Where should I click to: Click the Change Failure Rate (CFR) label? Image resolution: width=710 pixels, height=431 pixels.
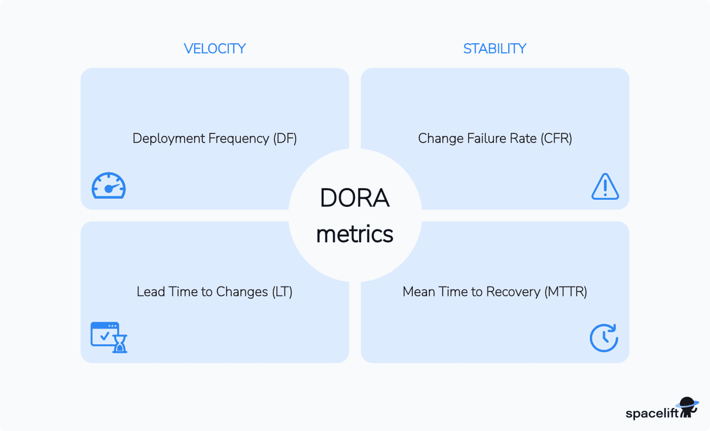(495, 138)
